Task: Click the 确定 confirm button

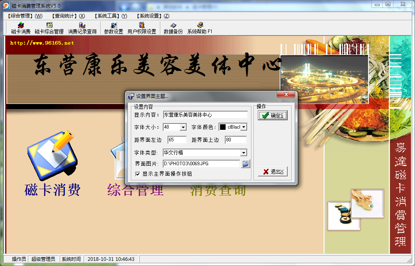Action: pos(273,115)
